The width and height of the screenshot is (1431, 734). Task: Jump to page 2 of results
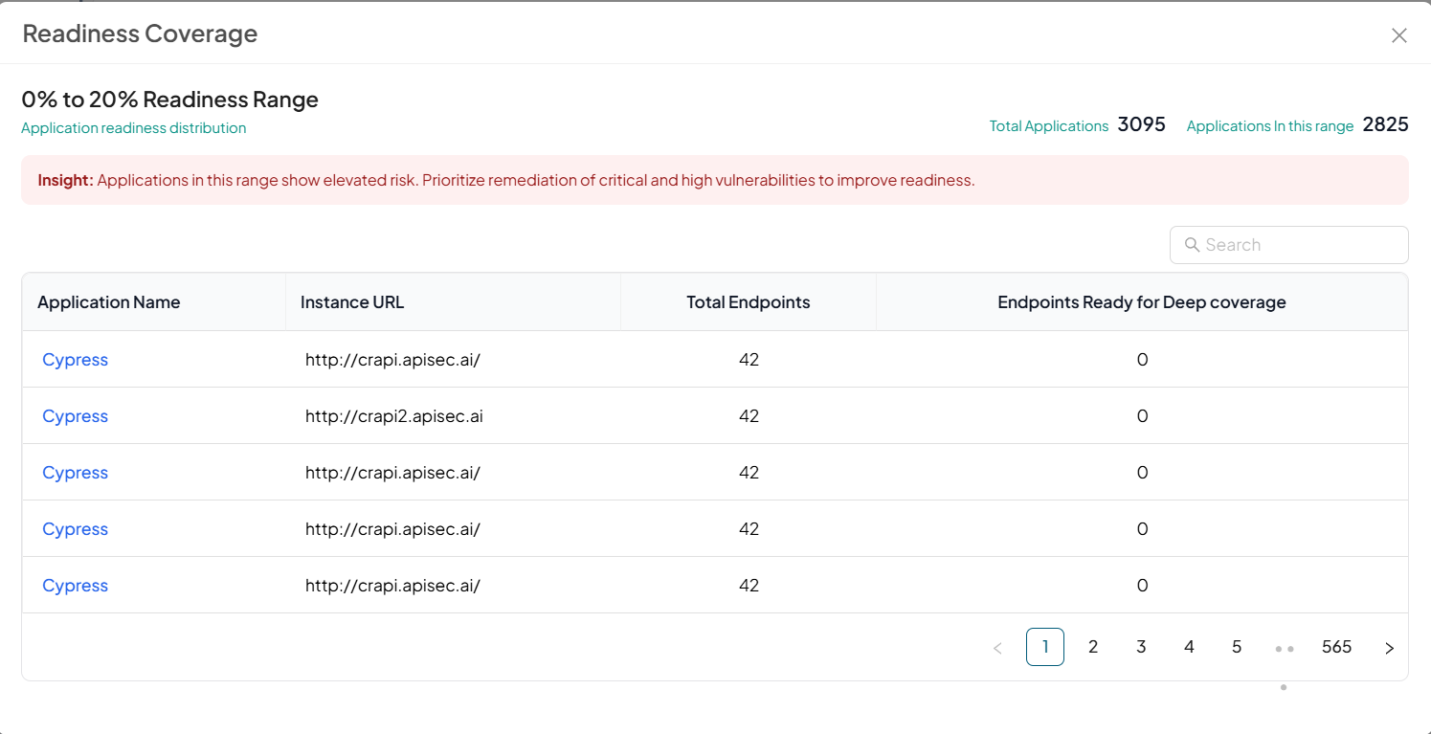pos(1092,647)
